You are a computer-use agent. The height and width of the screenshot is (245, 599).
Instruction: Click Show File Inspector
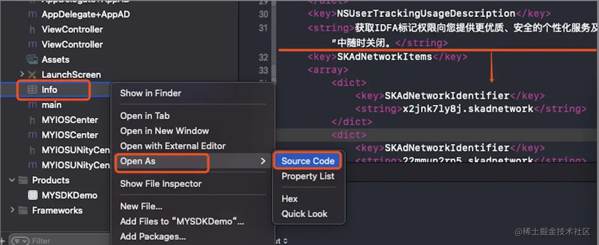pos(160,184)
